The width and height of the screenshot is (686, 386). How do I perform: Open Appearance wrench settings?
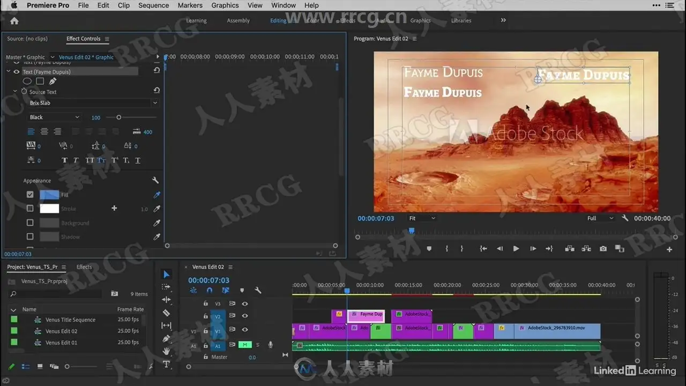pos(155,181)
